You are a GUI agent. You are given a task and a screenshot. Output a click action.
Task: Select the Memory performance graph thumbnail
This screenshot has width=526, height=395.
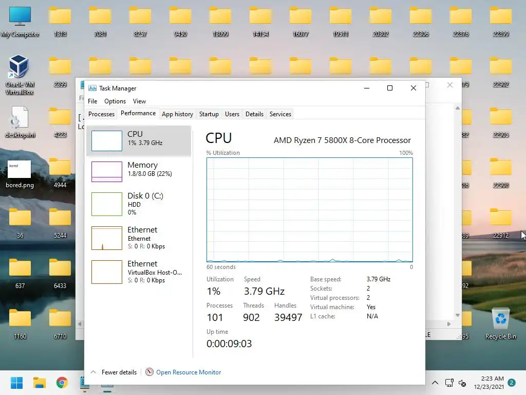click(107, 172)
